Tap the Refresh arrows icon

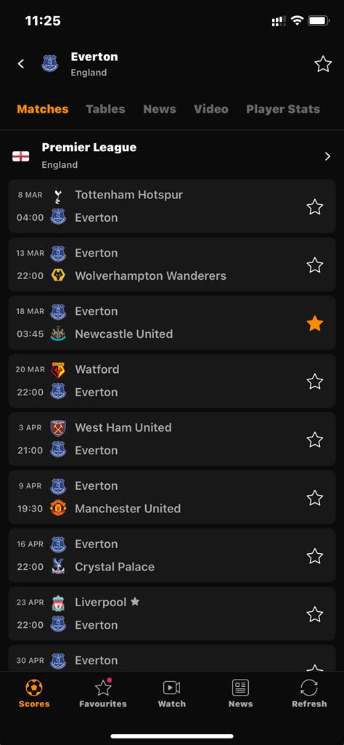(x=309, y=688)
